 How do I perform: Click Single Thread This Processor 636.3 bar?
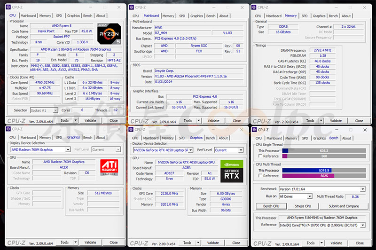pos(324,150)
